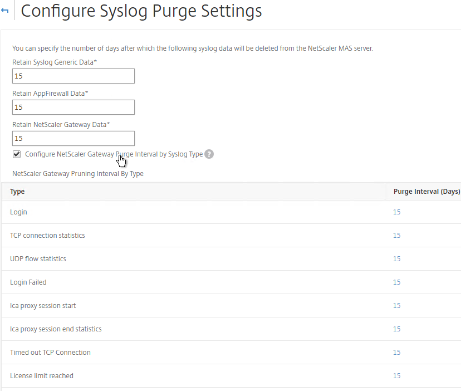Viewport: 461px width, 391px height.
Task: Edit purge interval for Timed out TCP Connection
Action: [x=396, y=352]
